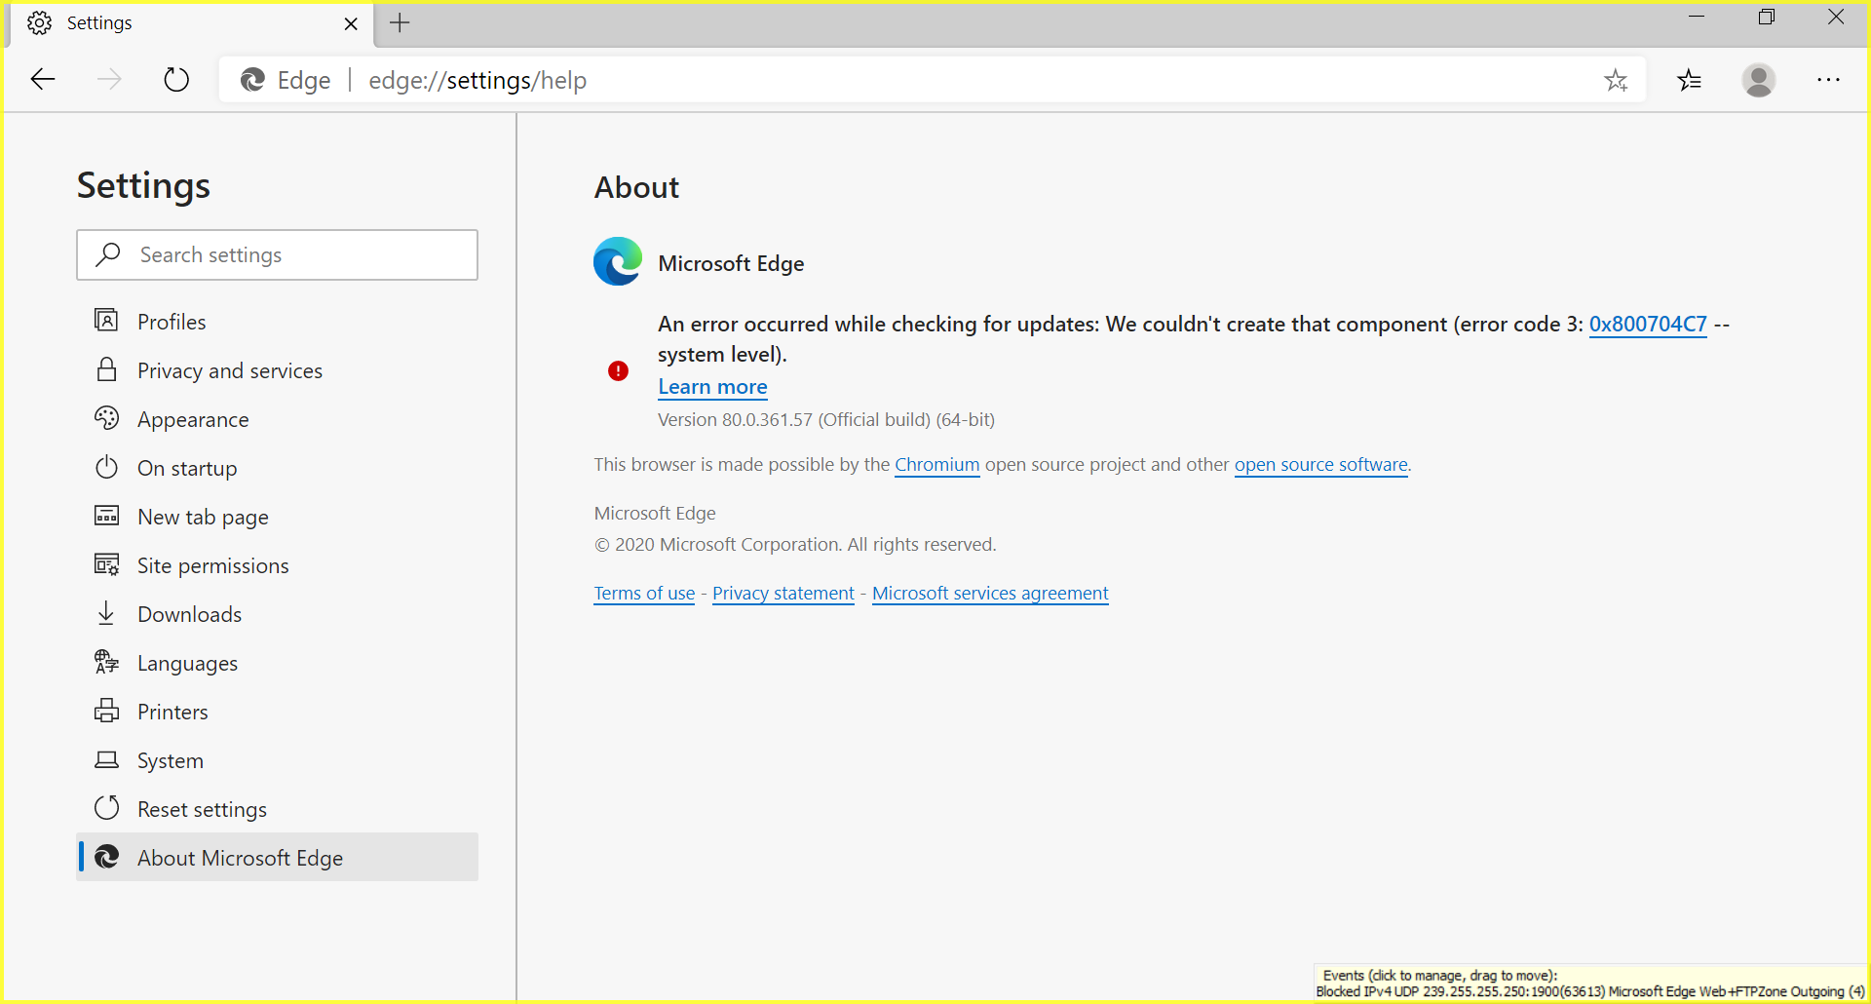Click the Languages icon
Screen dimensions: 1871x1004
tap(106, 662)
